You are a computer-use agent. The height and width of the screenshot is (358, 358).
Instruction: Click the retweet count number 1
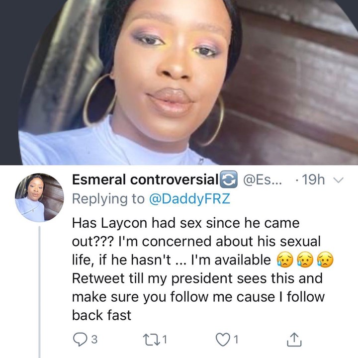(x=165, y=340)
